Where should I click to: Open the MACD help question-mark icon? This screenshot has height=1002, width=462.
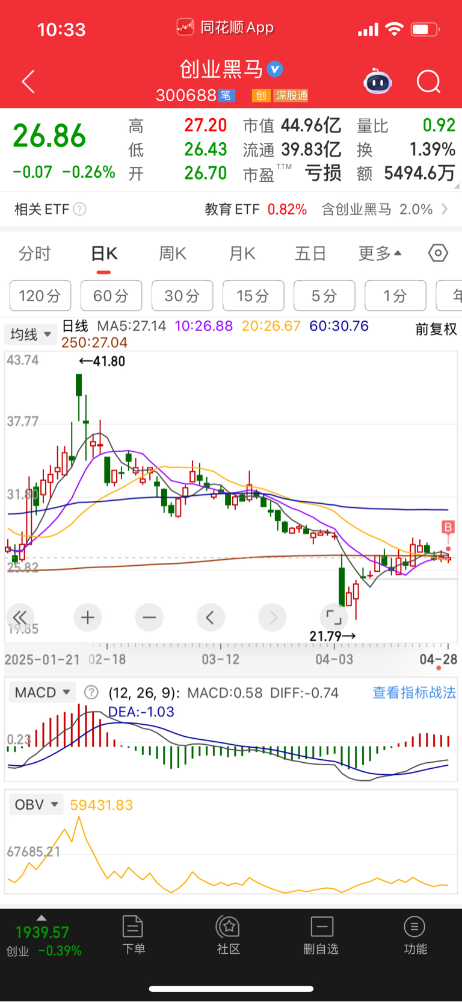(91, 692)
